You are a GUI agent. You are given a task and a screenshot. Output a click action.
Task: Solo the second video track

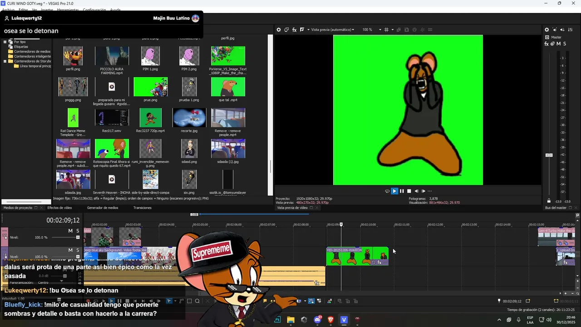78,250
